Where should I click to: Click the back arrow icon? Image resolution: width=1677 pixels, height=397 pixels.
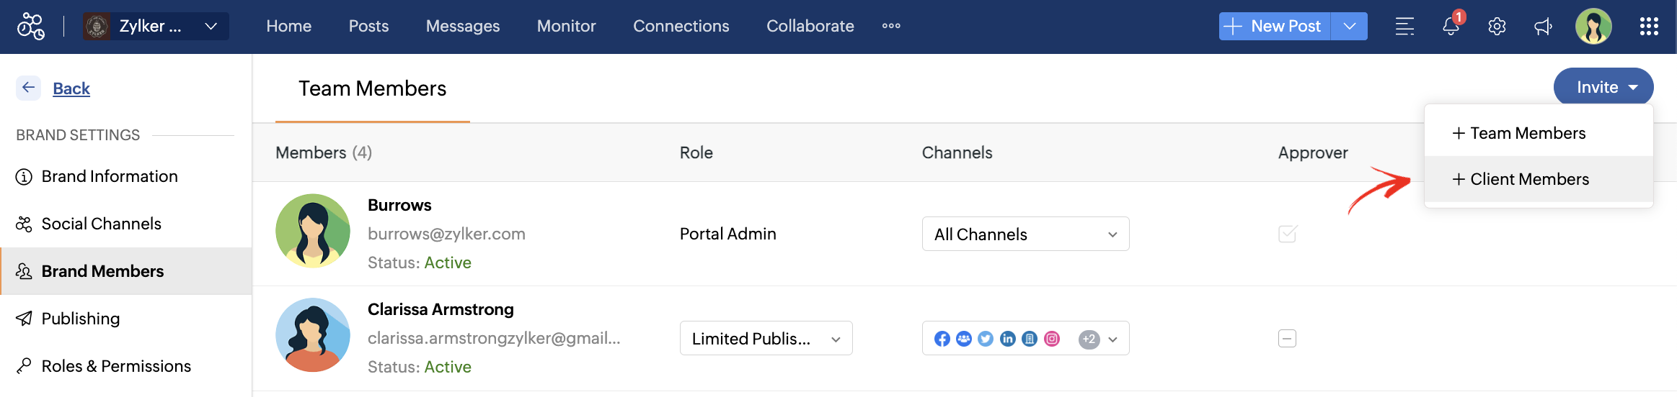(29, 88)
